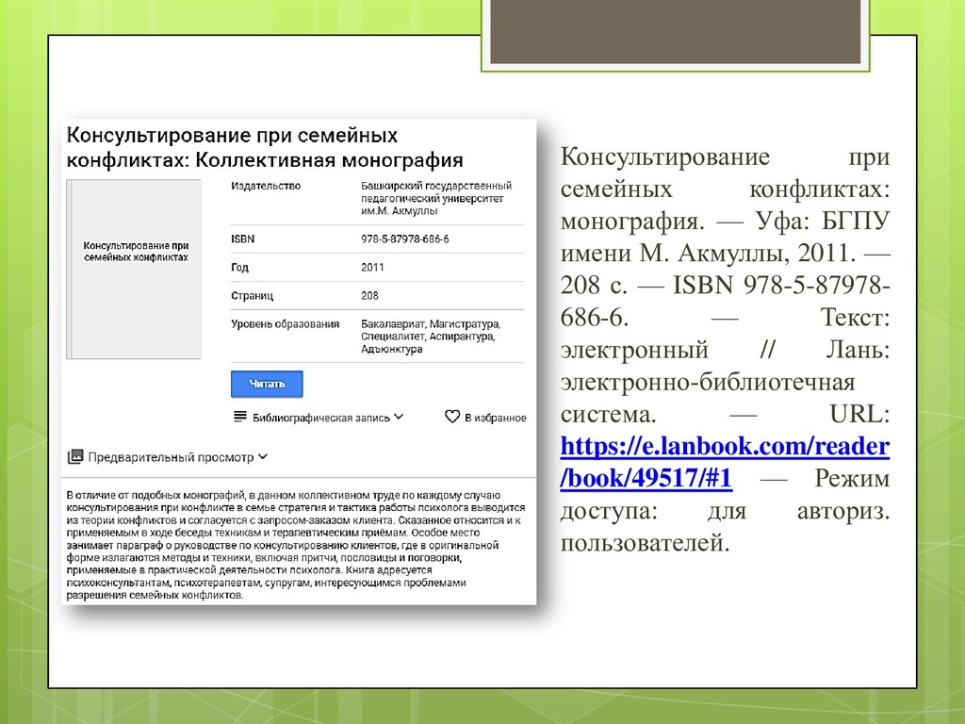Click the page count 208
The width and height of the screenshot is (965, 724).
[x=369, y=295]
